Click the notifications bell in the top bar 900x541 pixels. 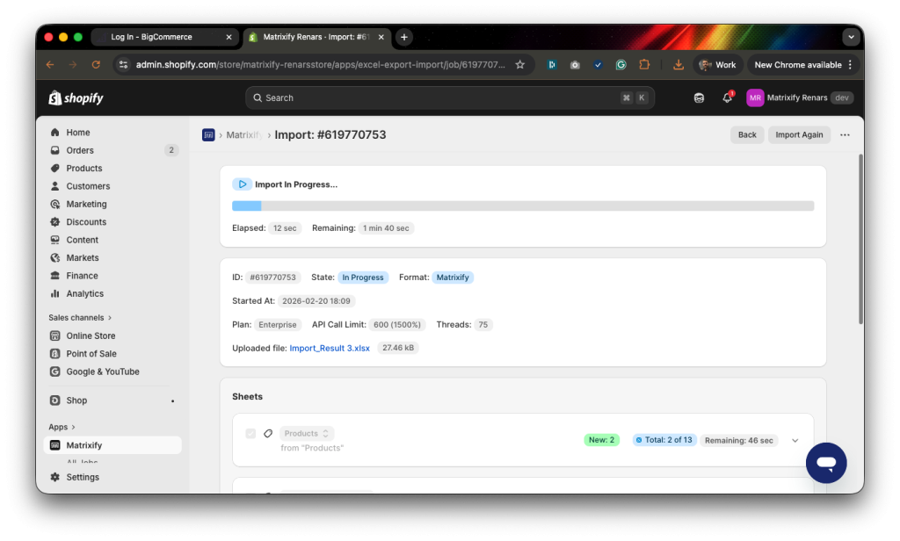pyautogui.click(x=727, y=97)
